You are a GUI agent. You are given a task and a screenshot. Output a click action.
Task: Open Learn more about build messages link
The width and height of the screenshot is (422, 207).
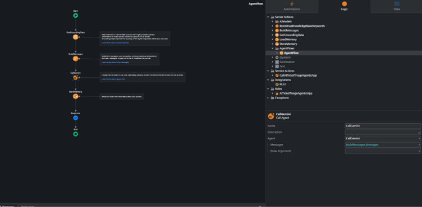coord(115,62)
